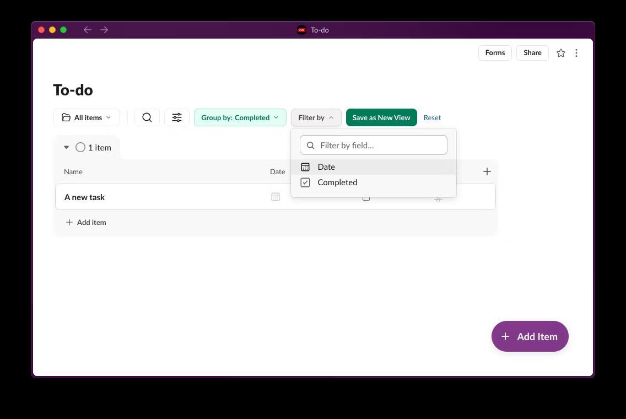
Task: Add a new column with the plus icon
Action: point(487,171)
